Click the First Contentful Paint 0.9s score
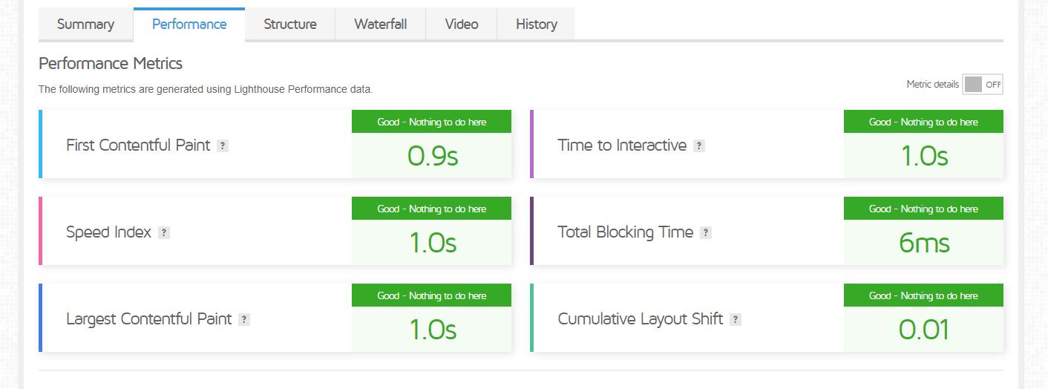This screenshot has height=389, width=1048. 433,156
